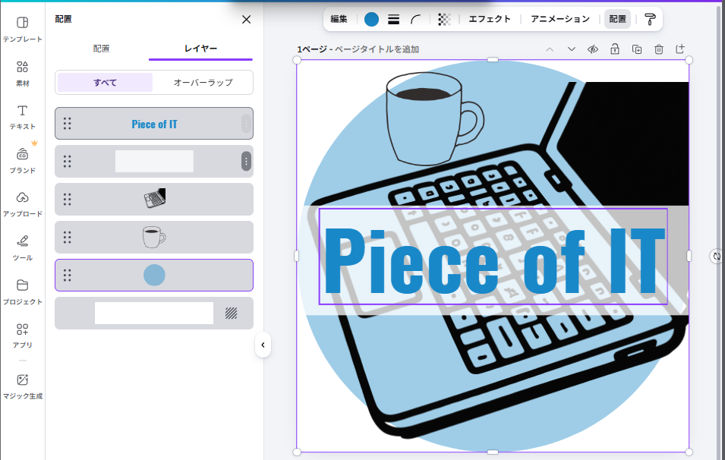Delete the page with the trash icon
This screenshot has width=725, height=460.
658,49
